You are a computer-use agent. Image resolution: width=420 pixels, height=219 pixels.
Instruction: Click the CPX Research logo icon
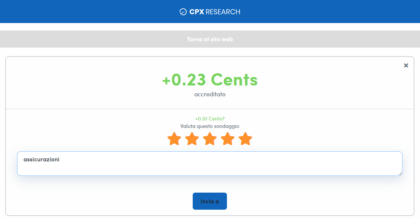point(183,12)
